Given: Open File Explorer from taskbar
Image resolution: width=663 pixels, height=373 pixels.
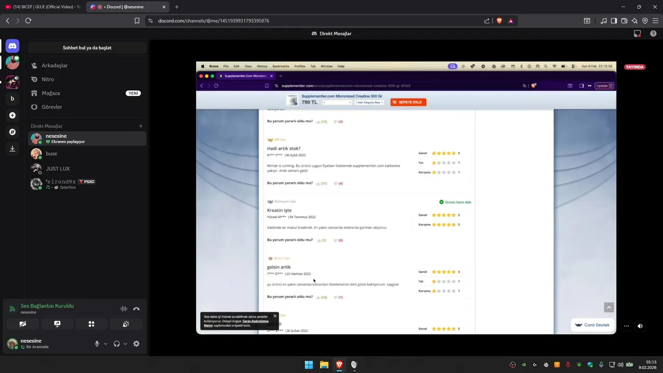Looking at the screenshot, I should click(324, 365).
